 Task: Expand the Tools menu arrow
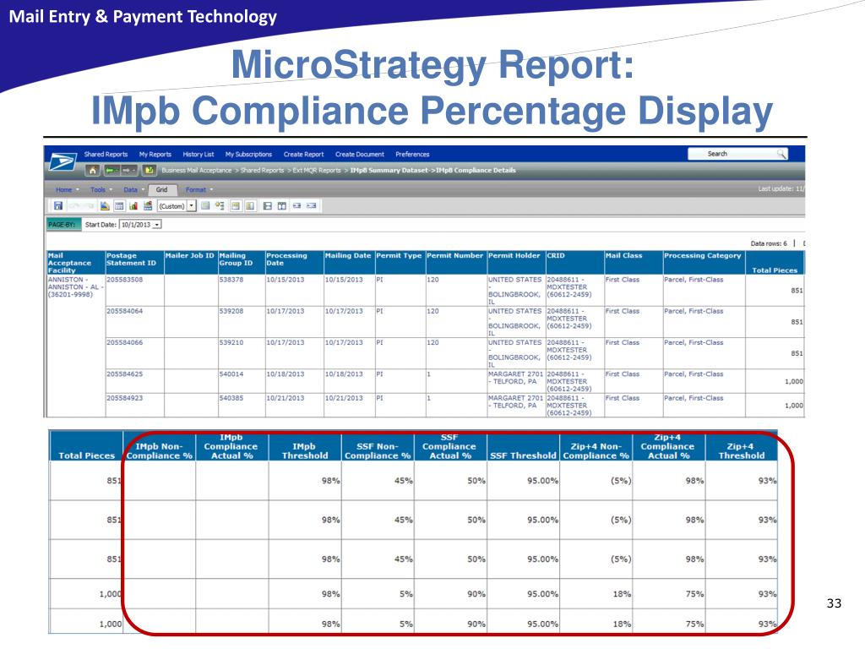(111, 190)
